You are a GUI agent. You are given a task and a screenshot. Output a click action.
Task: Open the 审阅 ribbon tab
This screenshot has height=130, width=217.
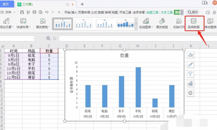click(x=108, y=12)
